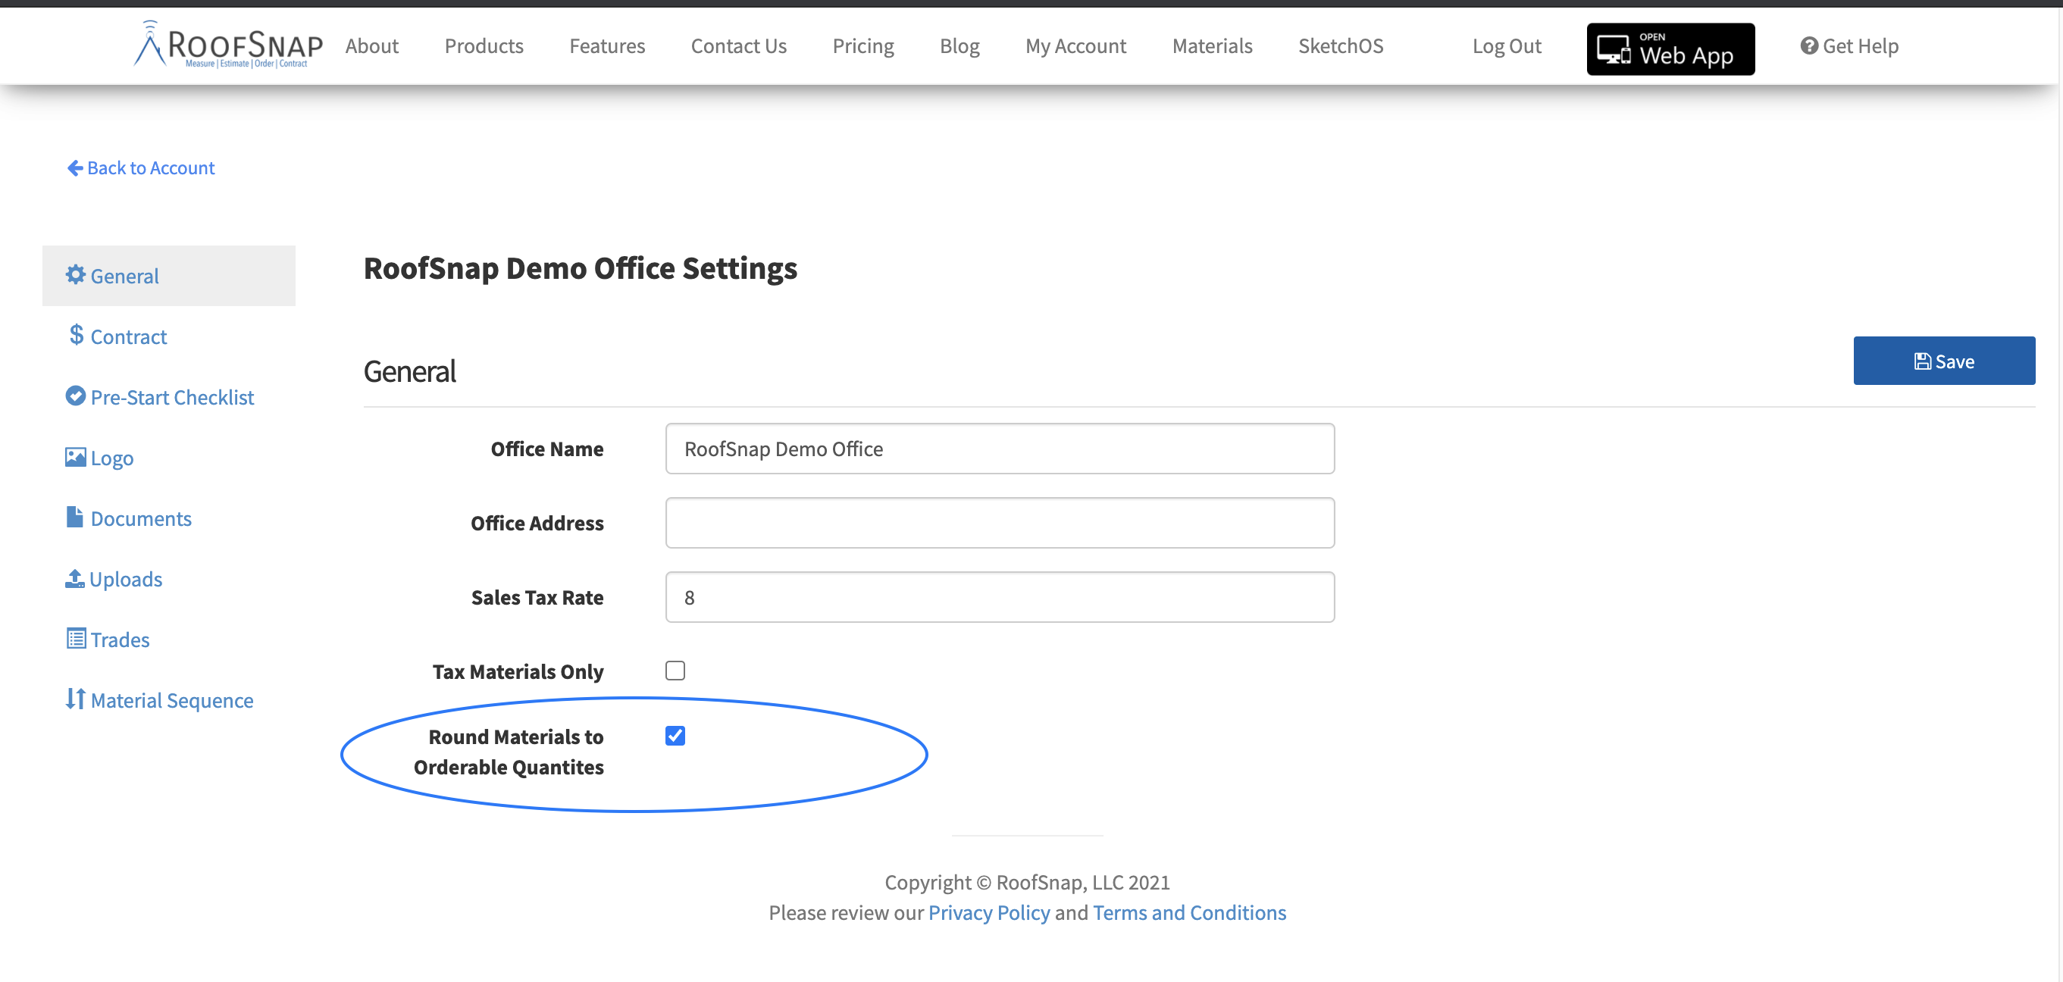Click the RoofSnap Demo Office Settings heading
Viewport: 2063px width, 982px height.
tap(580, 267)
